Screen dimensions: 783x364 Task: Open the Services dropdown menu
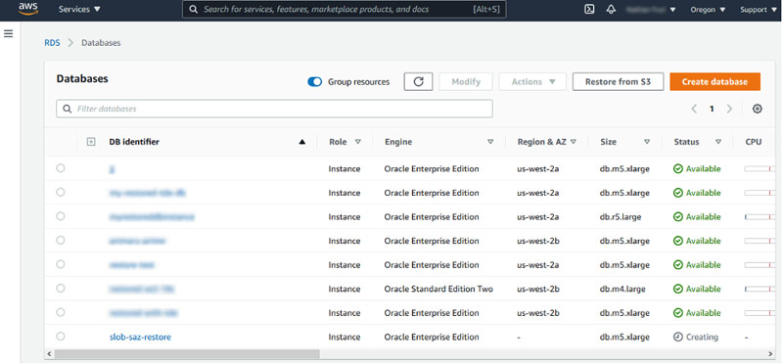[79, 10]
